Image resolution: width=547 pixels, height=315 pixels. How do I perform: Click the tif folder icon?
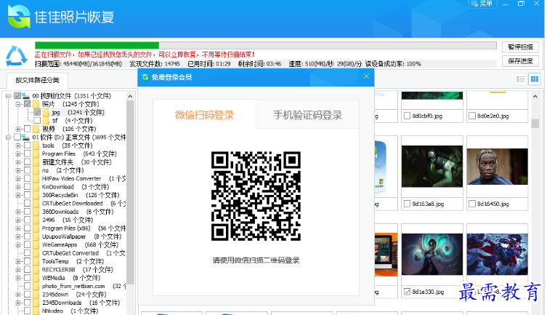46,121
